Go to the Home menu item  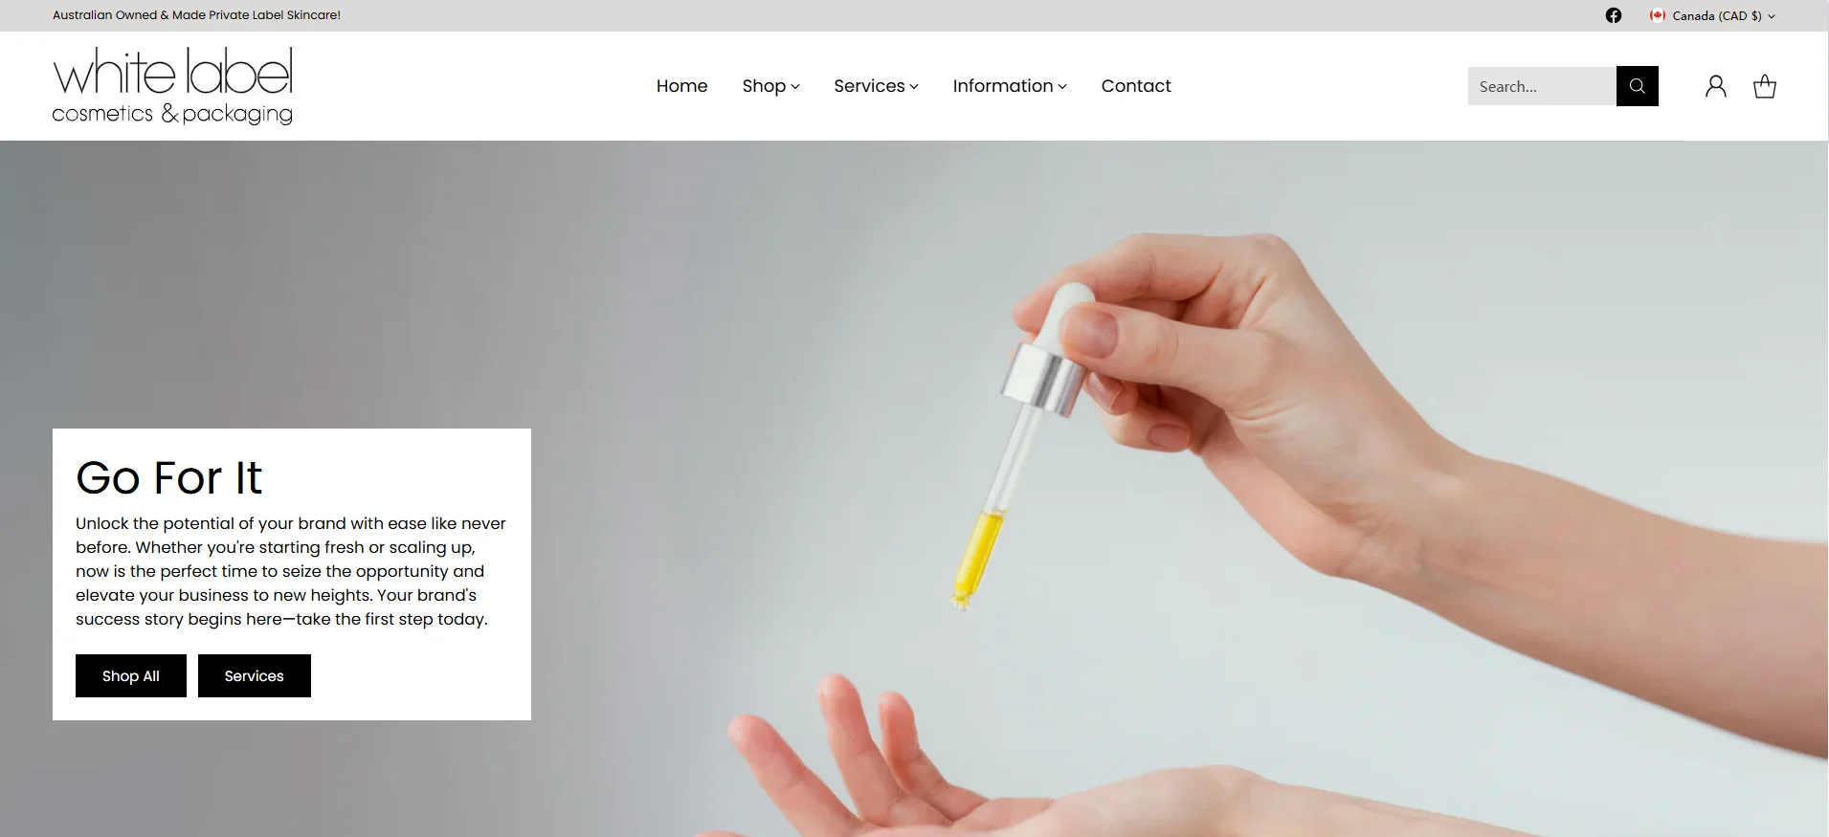[681, 86]
